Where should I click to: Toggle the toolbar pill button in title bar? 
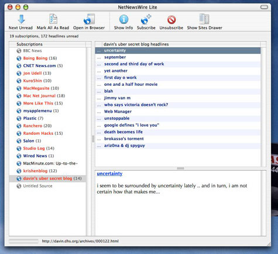point(264,7)
